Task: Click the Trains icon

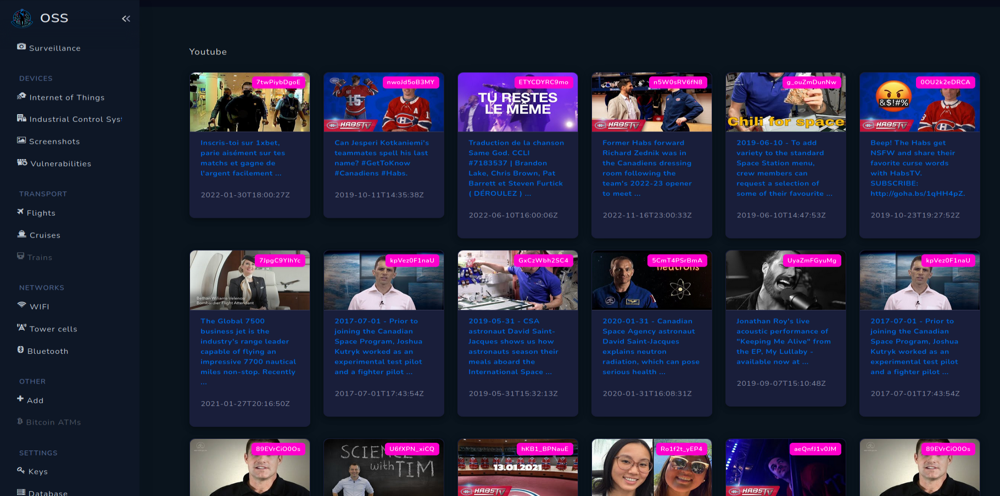Action: 20,256
